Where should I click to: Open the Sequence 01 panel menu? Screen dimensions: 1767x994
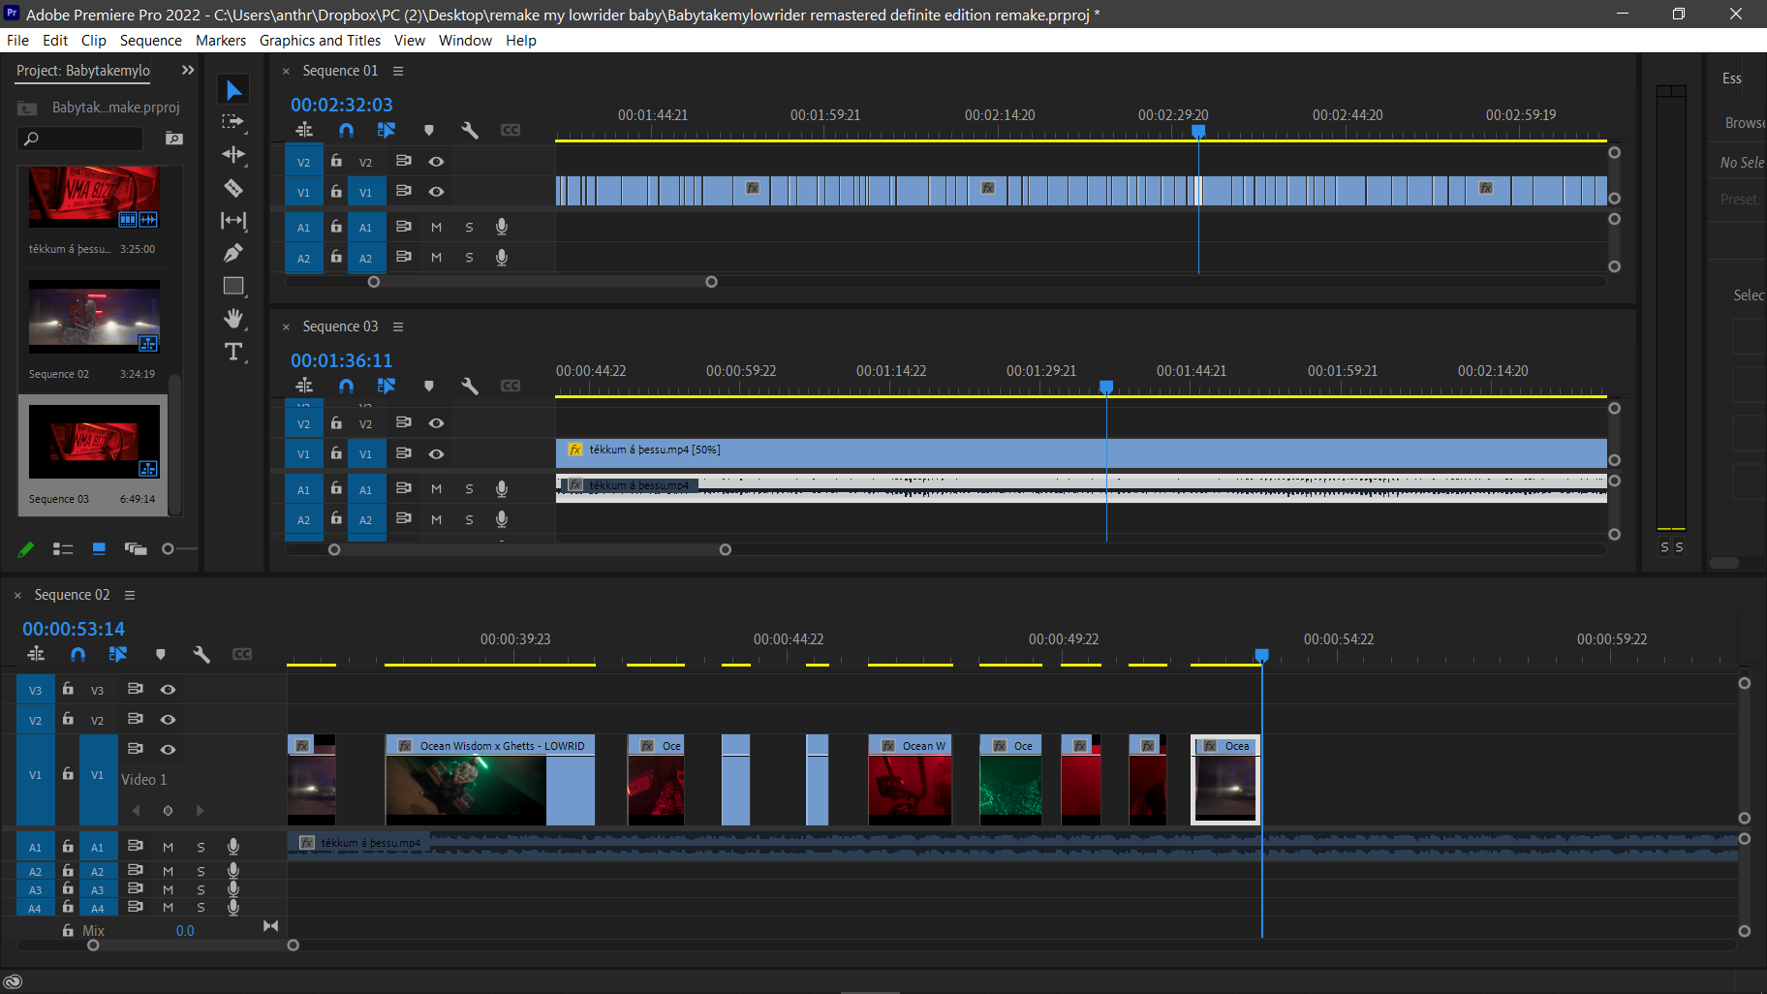coord(398,71)
